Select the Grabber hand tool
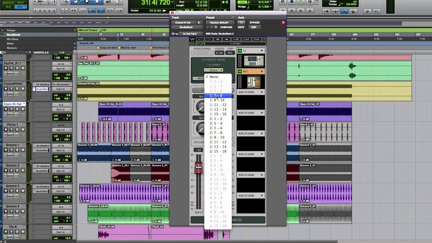This screenshot has height=243, width=432. point(97,2)
